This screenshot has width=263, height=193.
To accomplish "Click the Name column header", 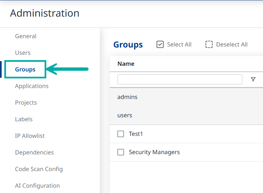I will click(126, 64).
